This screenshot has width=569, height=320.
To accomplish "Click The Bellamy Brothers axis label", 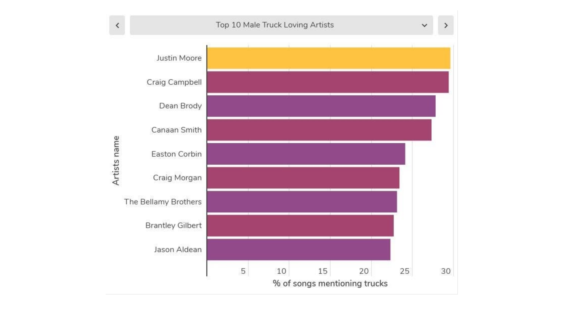I will [163, 202].
